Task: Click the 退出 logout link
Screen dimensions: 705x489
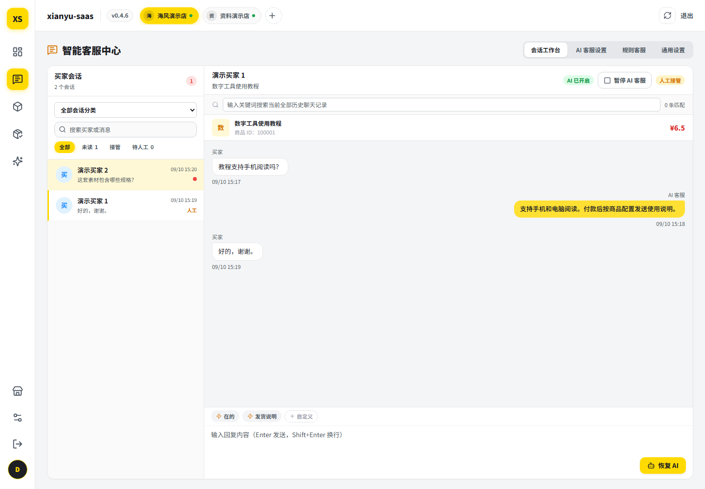Action: click(687, 16)
